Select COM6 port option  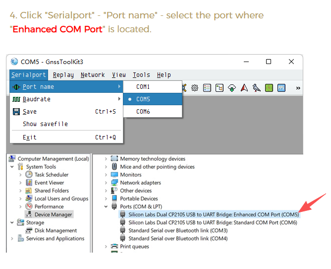143,112
